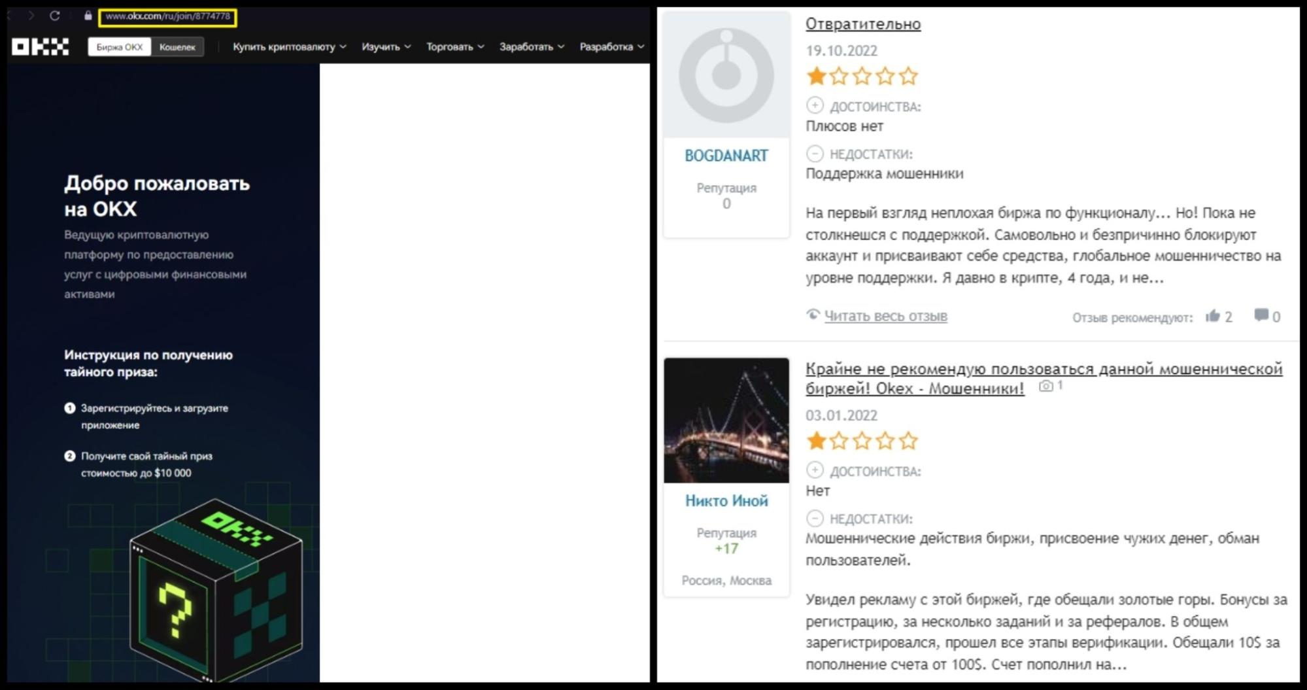Click the camera photo icon beside the Okex review title

tap(1046, 387)
